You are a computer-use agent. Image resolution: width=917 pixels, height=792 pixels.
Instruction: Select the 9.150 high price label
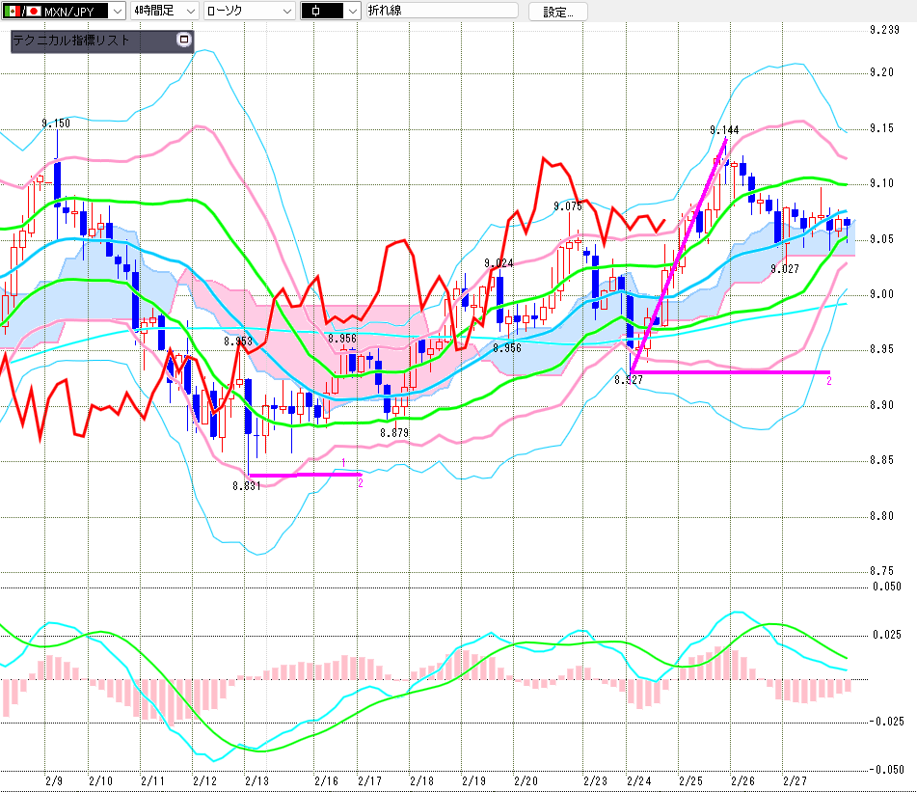point(55,123)
